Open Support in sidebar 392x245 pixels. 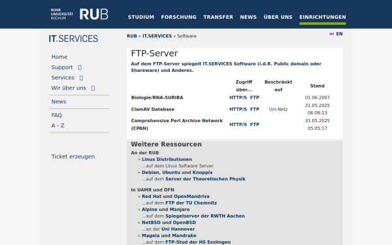62,67
